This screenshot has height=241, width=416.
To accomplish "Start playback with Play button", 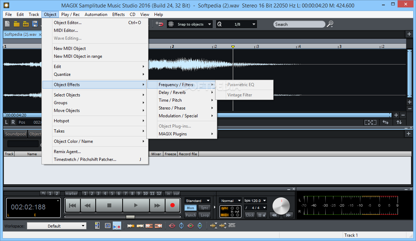I will click(x=136, y=205).
